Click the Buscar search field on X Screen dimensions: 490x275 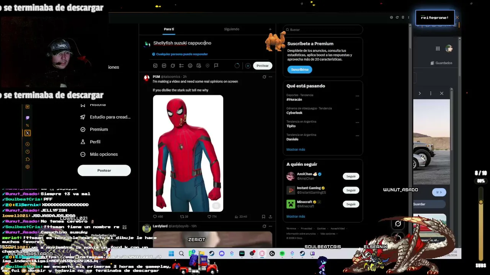(323, 29)
